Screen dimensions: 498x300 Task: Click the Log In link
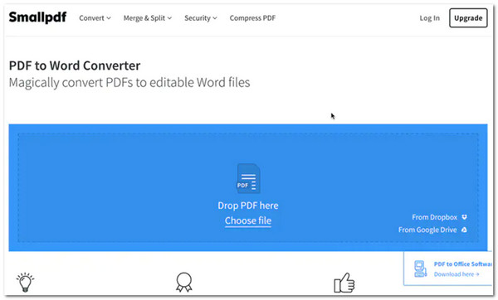point(429,18)
